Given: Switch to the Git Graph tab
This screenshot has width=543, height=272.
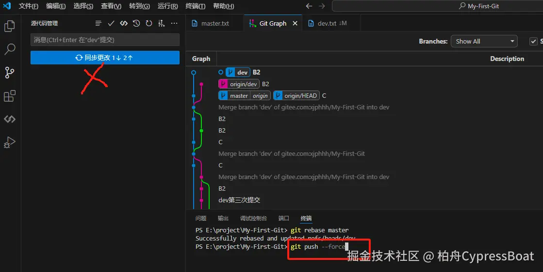Looking at the screenshot, I should (273, 23).
